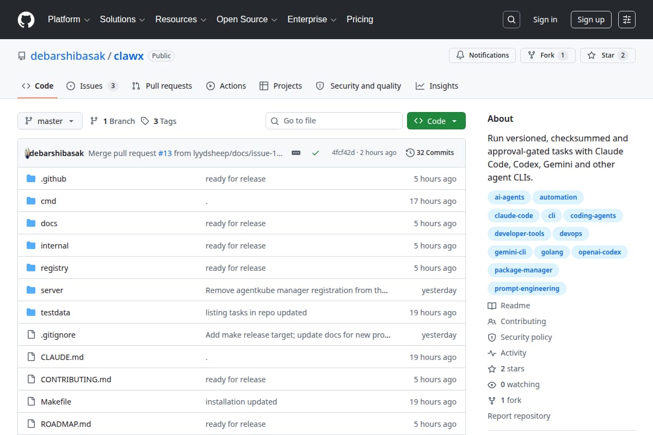Click the Sign up button
653x435 pixels.
point(591,20)
